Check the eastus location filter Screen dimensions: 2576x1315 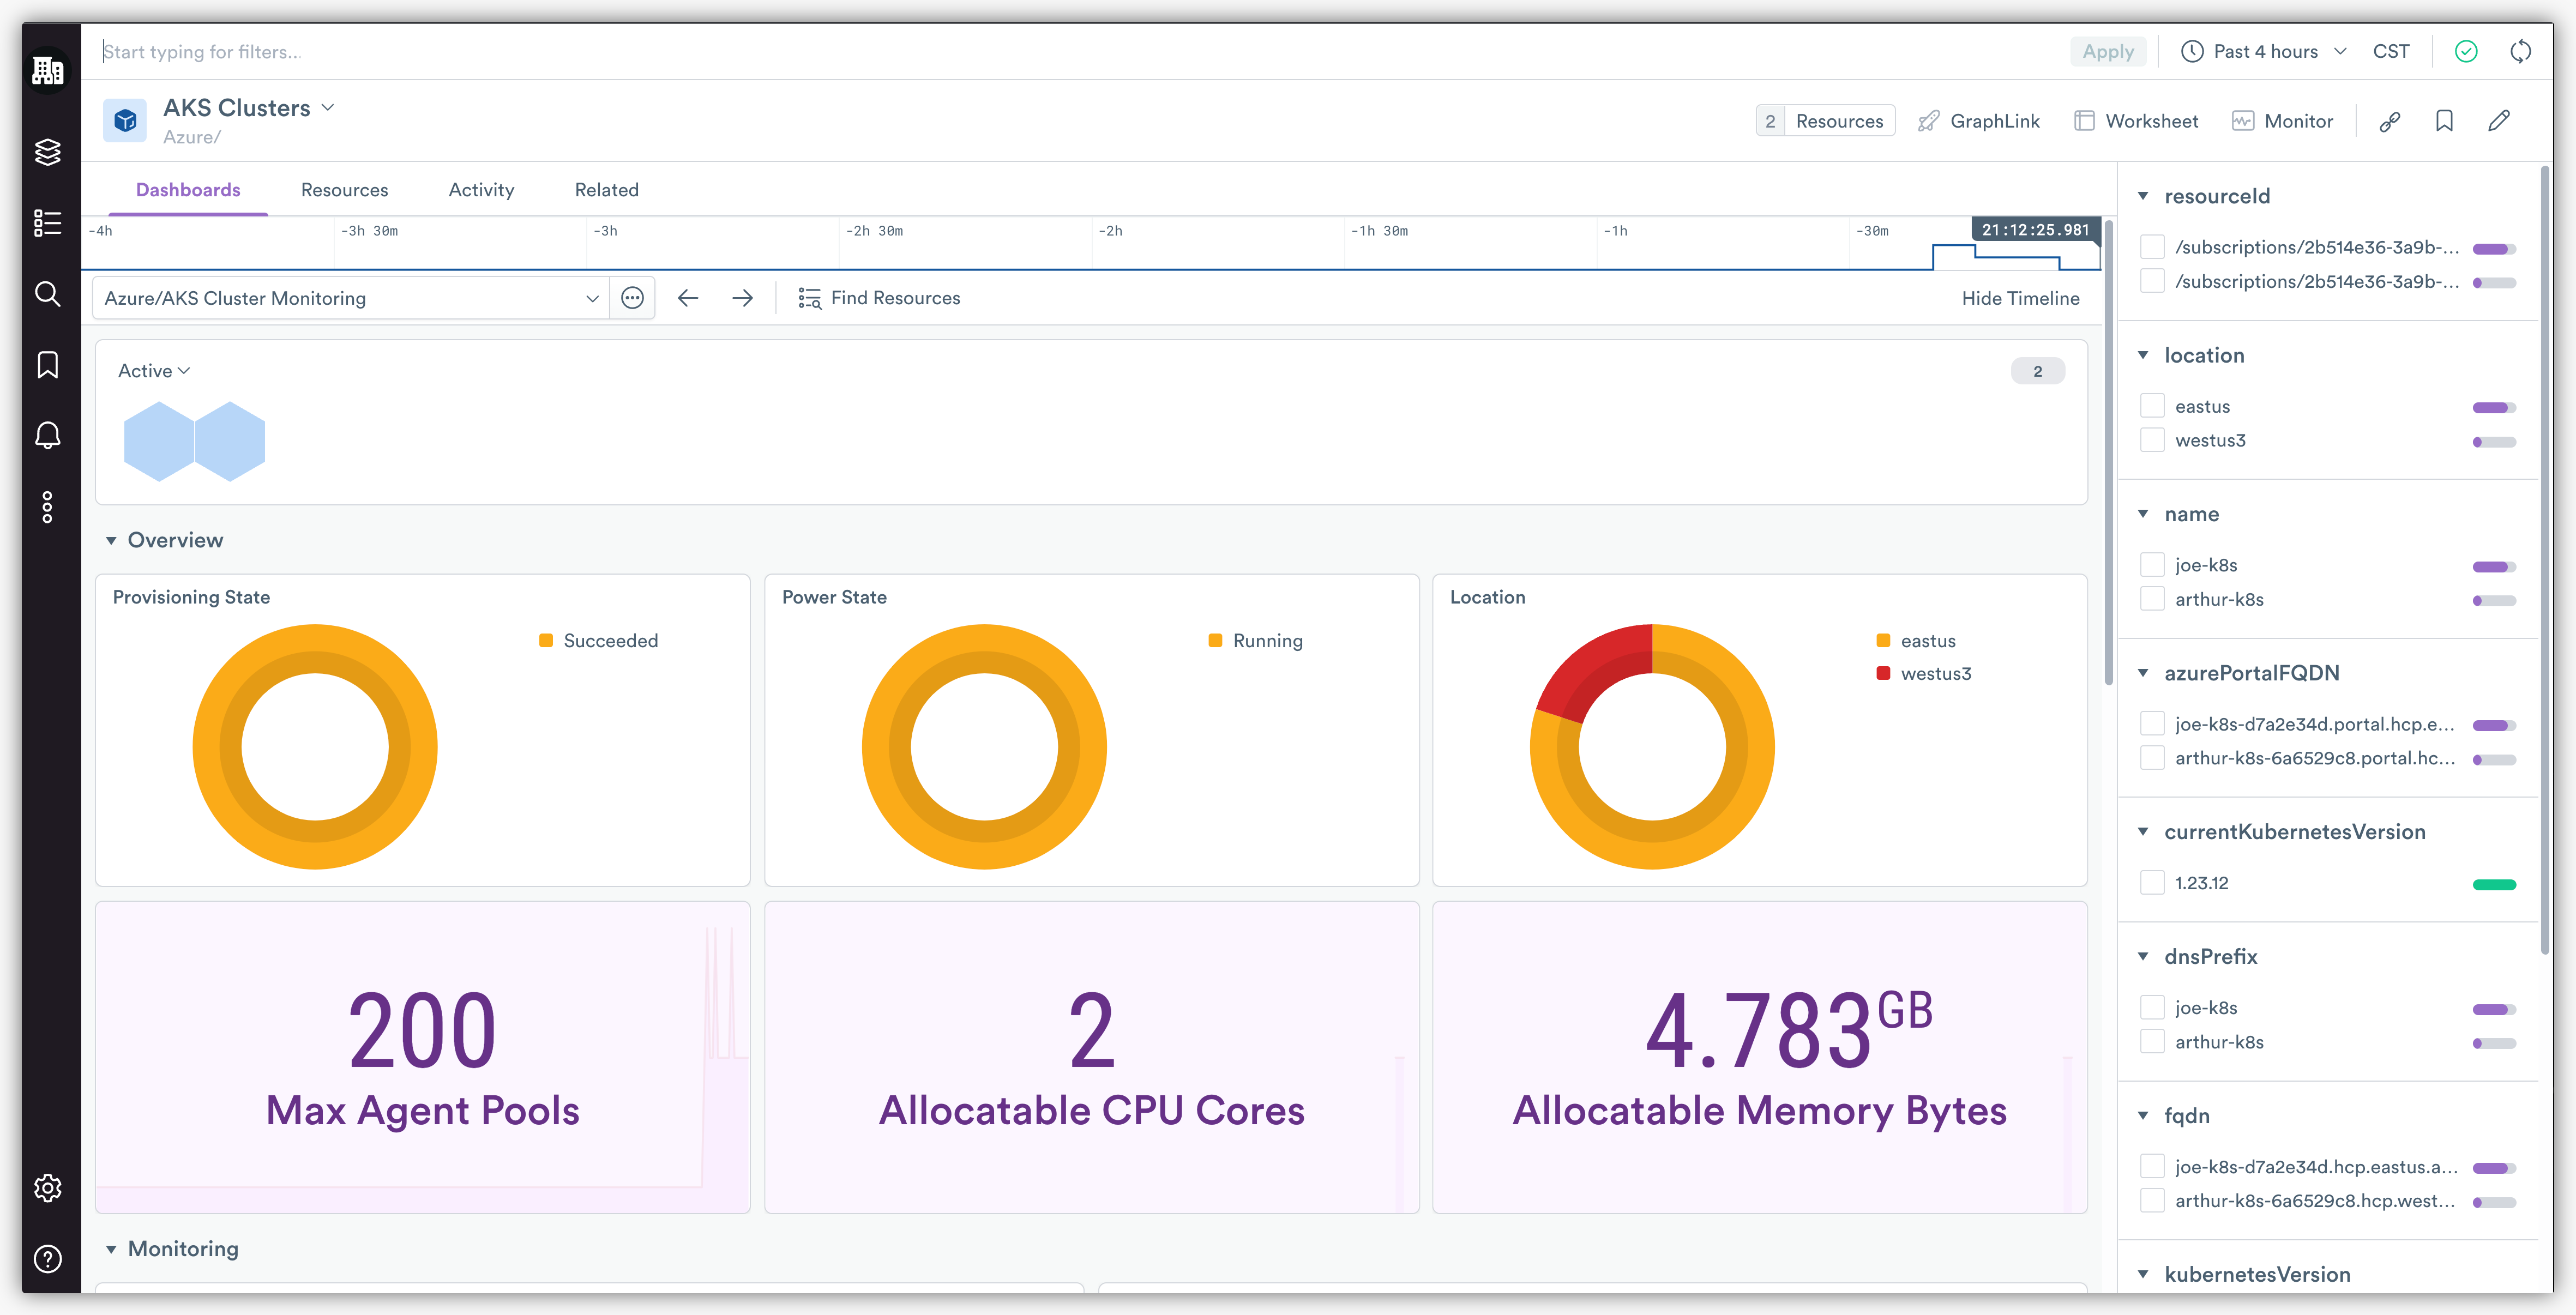pyautogui.click(x=2152, y=406)
